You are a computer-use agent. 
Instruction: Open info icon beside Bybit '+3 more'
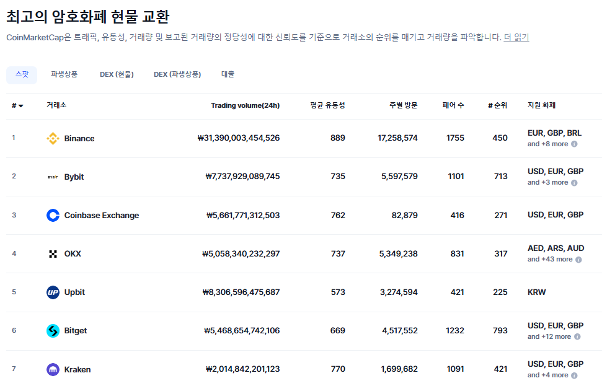coord(574,183)
